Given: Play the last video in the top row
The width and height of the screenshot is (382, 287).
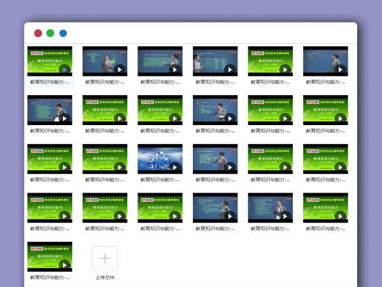Looking at the screenshot, I should coord(339,69).
